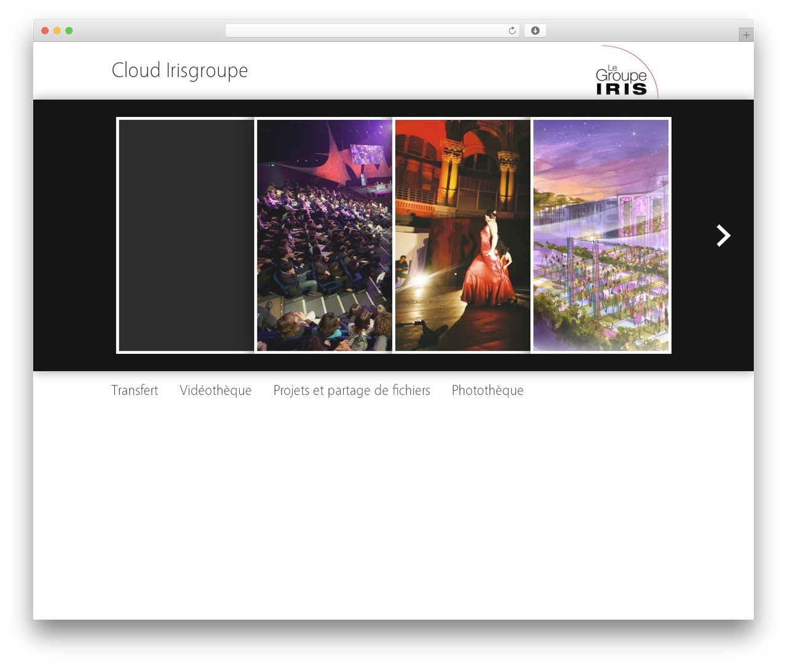The height and width of the screenshot is (667, 787).
Task: Click the reload icon in the address bar
Action: pos(512,31)
